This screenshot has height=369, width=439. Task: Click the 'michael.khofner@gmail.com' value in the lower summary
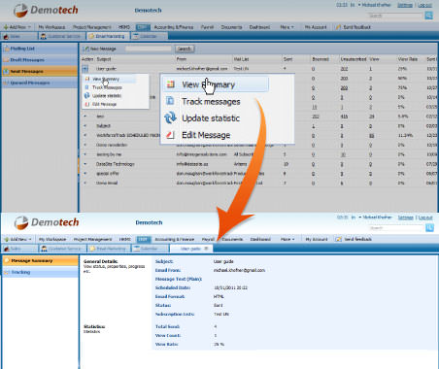[x=239, y=270]
